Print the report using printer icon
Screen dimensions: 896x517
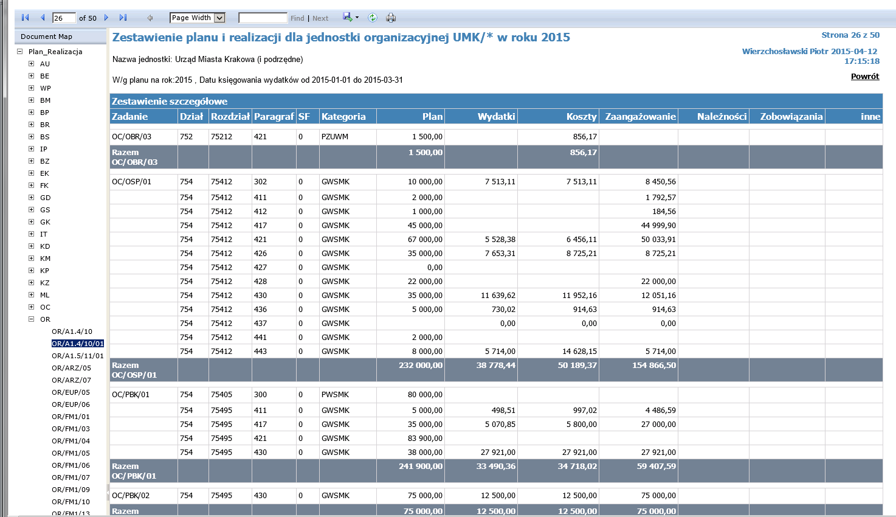[391, 18]
